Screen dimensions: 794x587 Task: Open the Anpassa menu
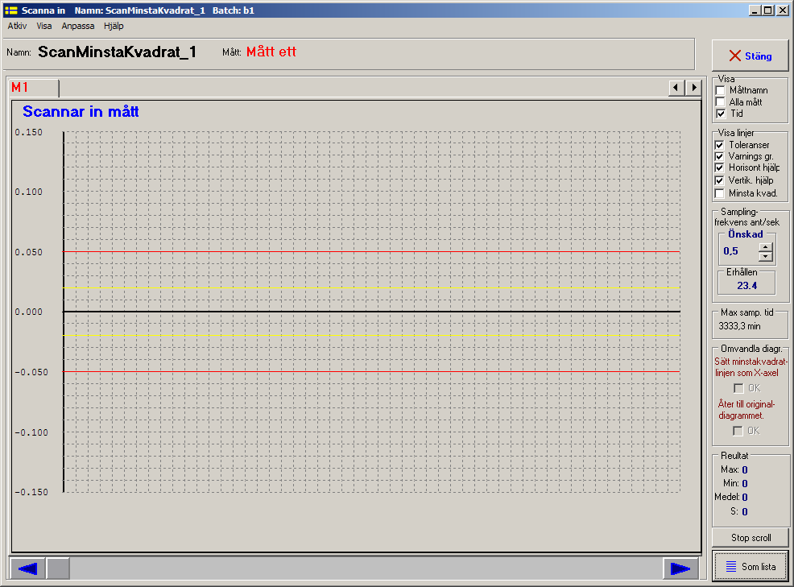pos(78,26)
